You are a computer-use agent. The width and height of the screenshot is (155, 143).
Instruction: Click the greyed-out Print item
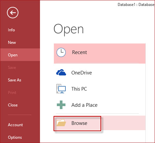tap(12, 93)
